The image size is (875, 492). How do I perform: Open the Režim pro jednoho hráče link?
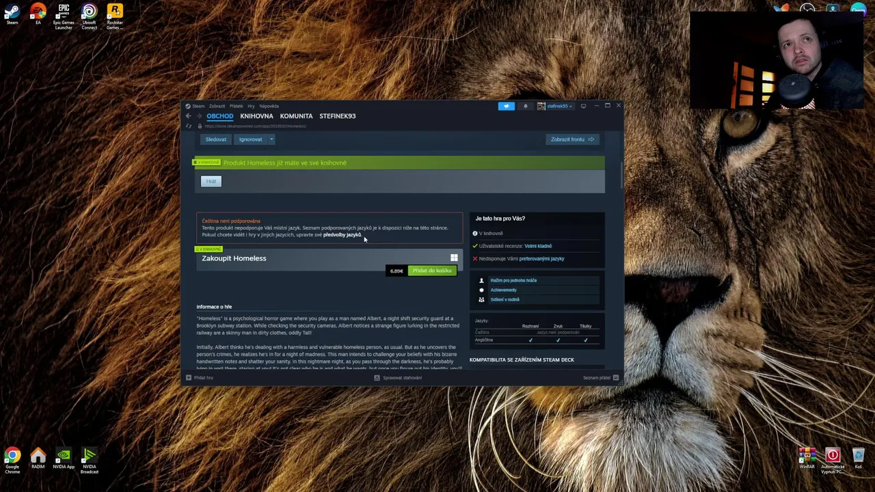[513, 280]
